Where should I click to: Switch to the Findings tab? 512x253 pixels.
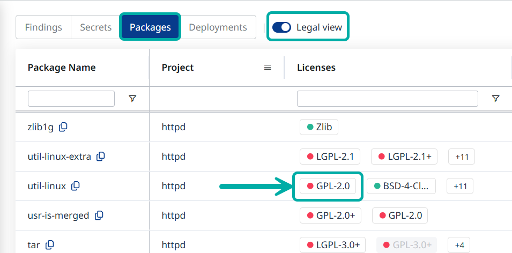pyautogui.click(x=43, y=27)
